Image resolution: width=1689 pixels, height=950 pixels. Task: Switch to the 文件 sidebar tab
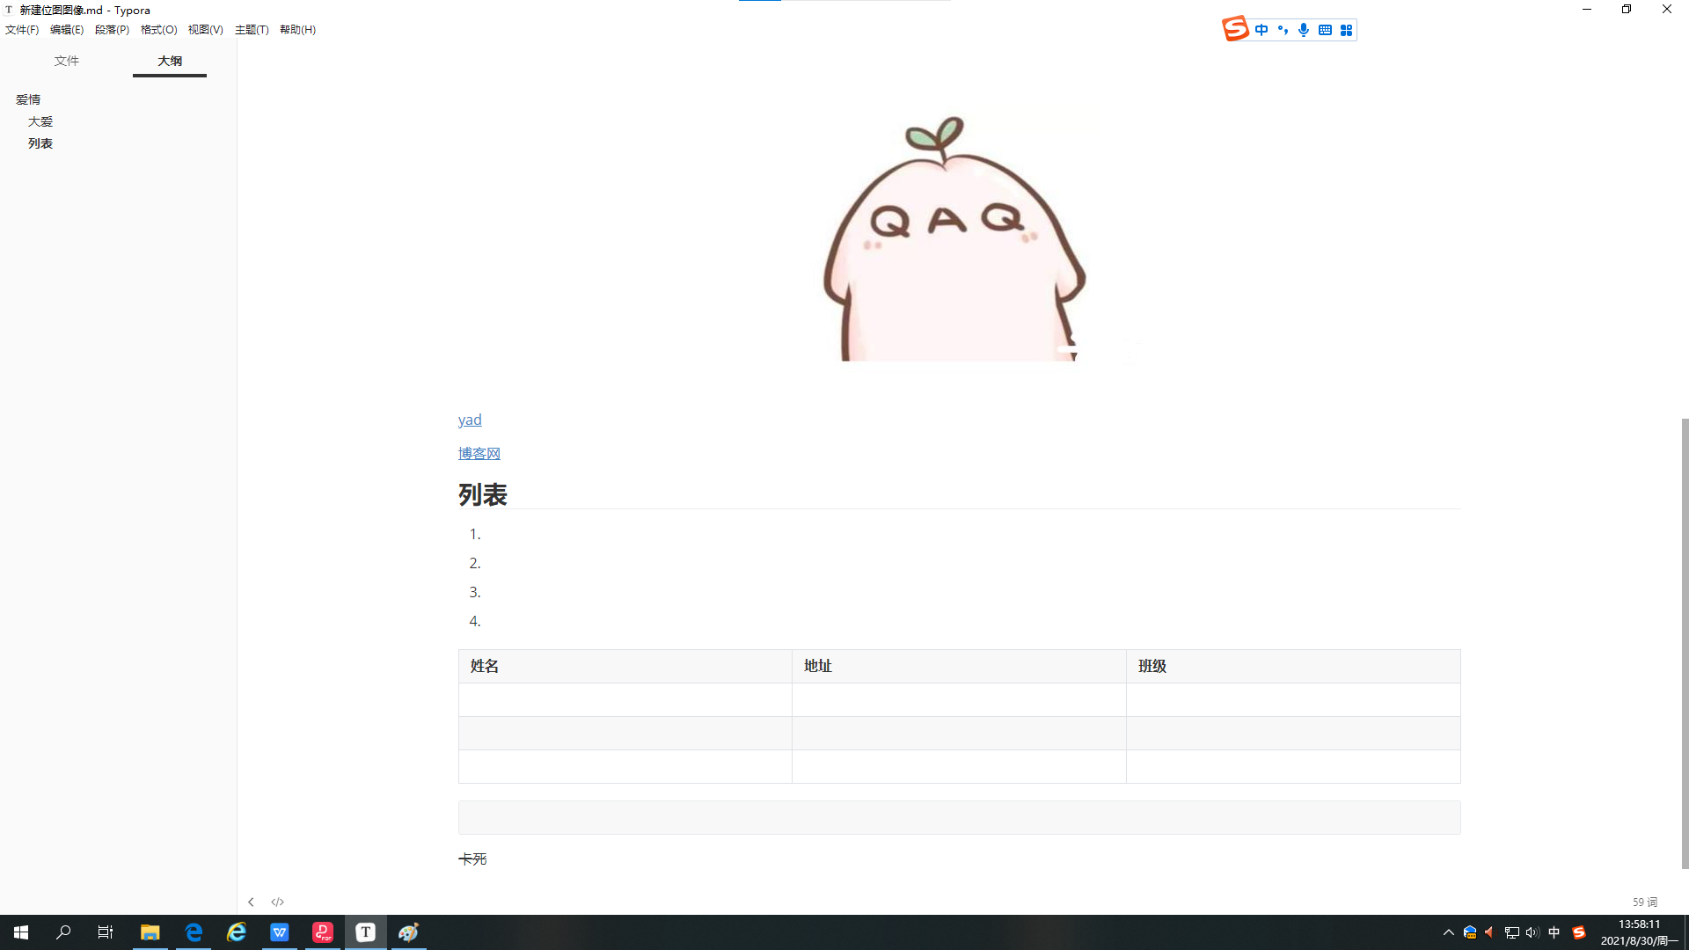click(x=66, y=61)
